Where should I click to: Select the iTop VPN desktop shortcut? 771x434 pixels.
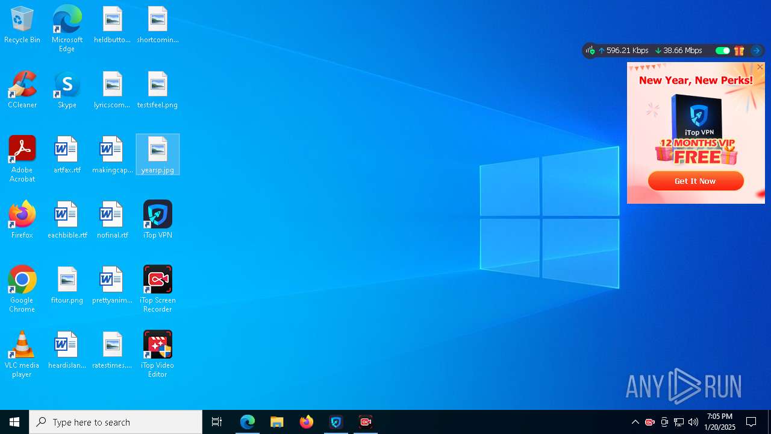(158, 220)
